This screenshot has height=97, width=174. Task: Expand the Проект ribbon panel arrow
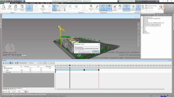pyautogui.click(x=15, y=13)
